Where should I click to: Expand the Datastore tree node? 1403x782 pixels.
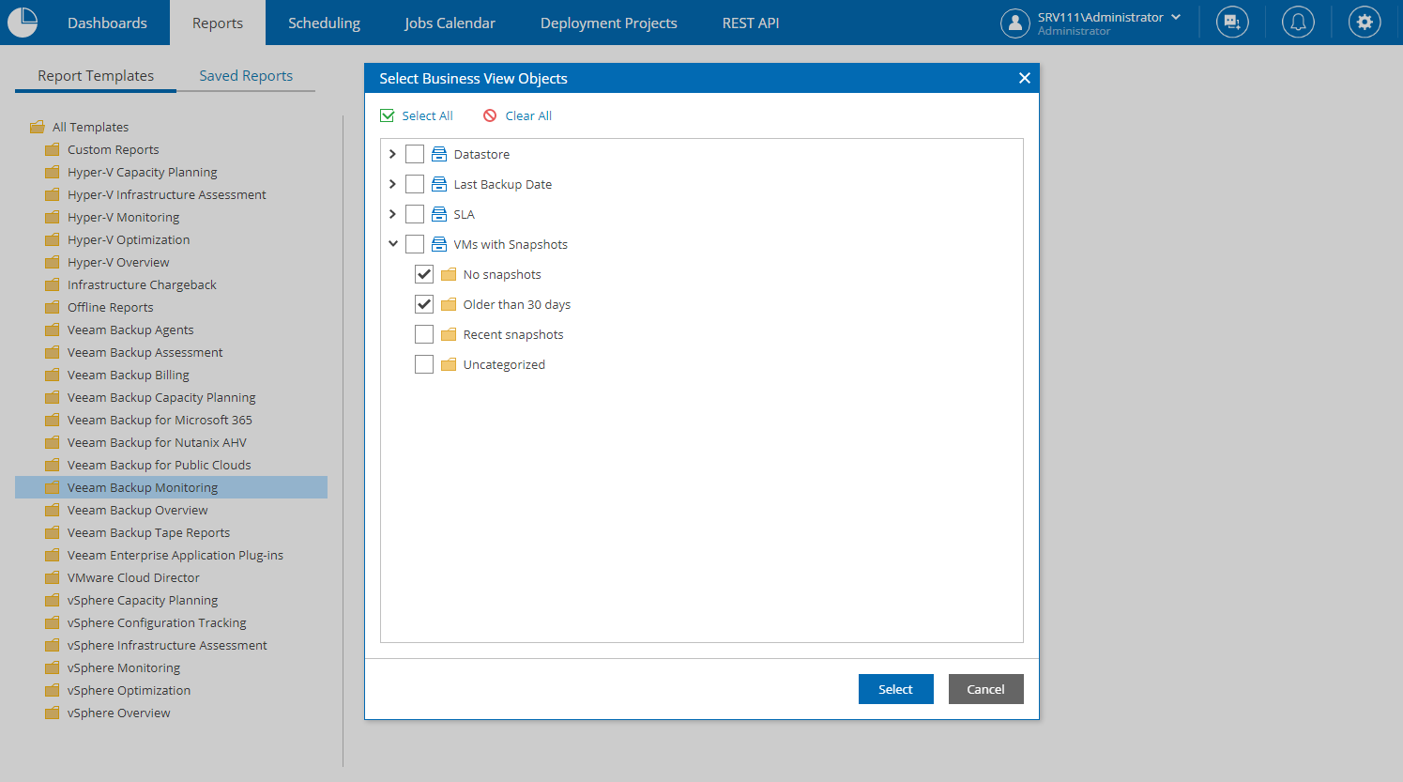point(392,154)
